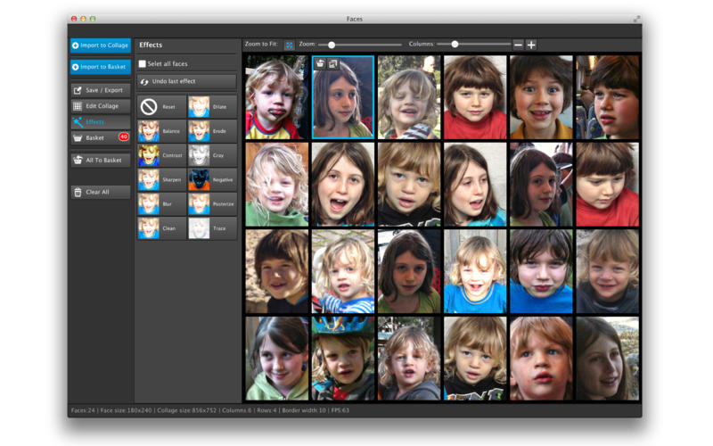Apply the Gray effect

[x=199, y=155]
